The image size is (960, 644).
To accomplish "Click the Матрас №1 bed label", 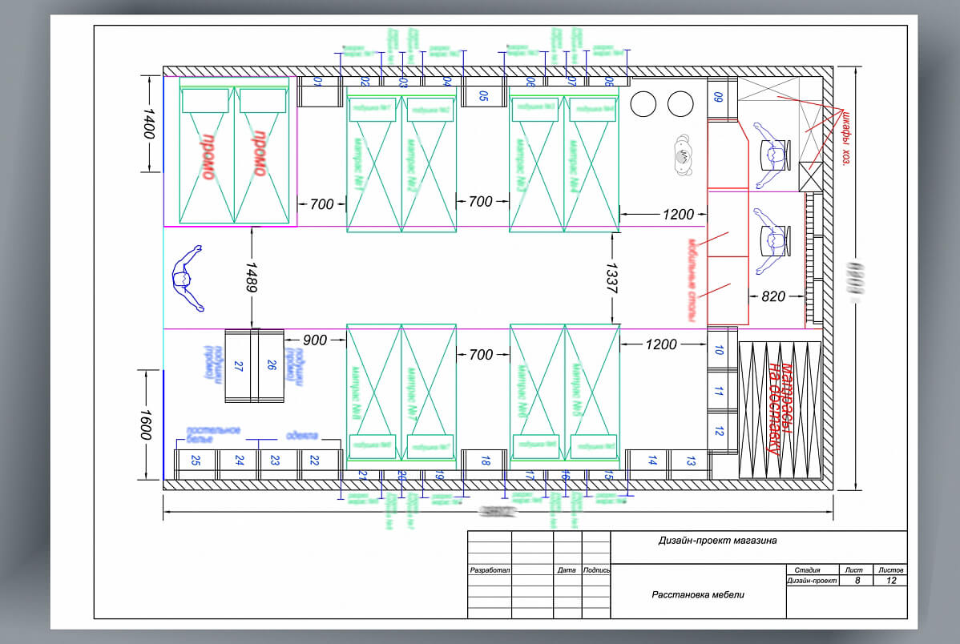I will tap(357, 165).
